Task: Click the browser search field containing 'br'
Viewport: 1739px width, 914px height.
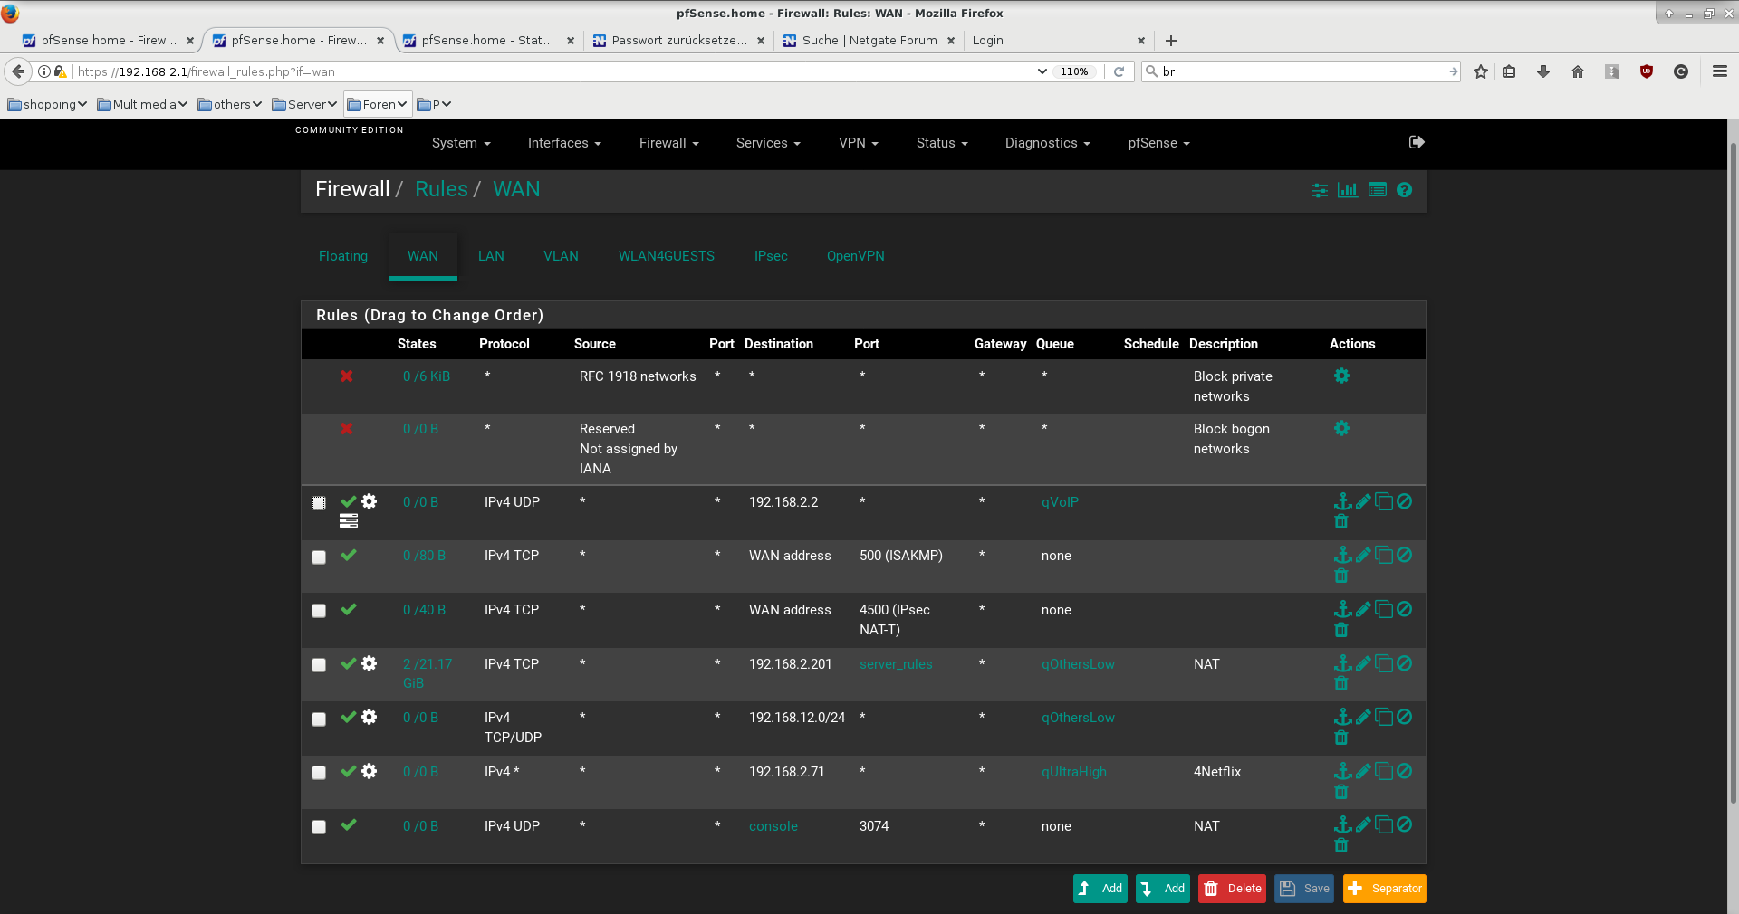Action: click(1302, 71)
